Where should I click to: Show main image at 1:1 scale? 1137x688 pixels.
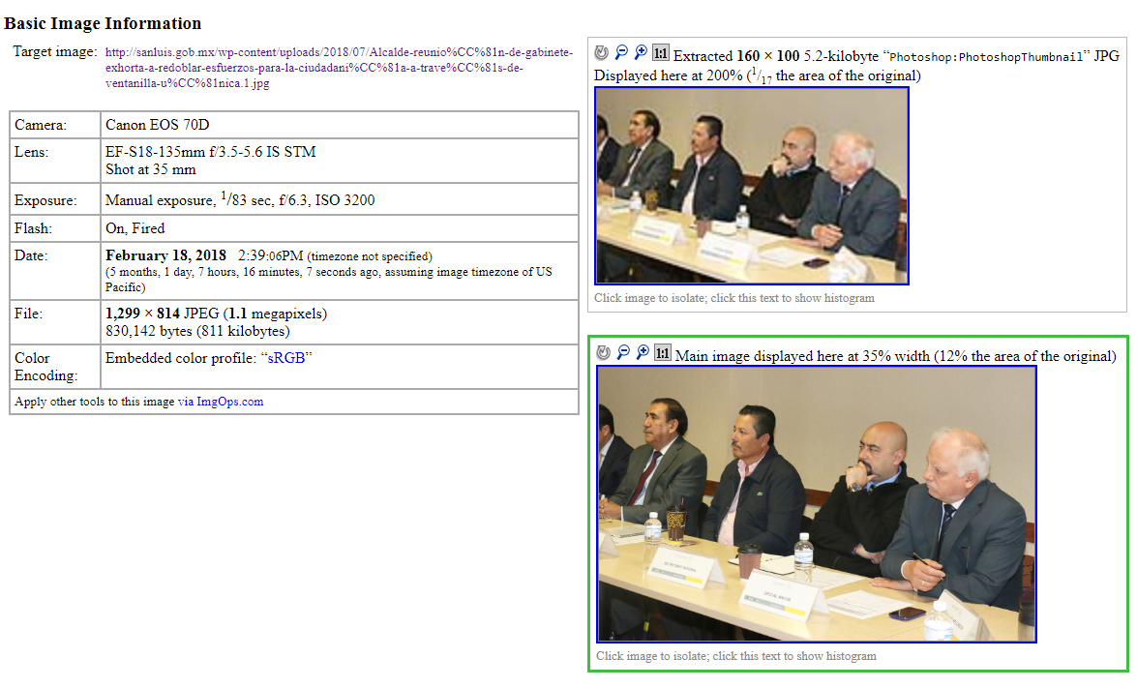[x=663, y=353]
